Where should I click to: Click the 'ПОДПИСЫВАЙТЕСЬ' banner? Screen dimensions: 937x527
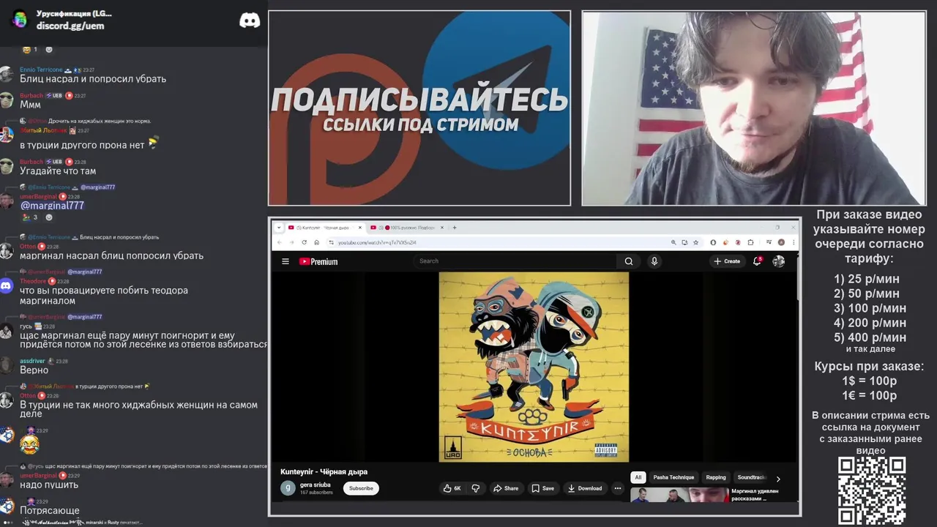coord(419,100)
